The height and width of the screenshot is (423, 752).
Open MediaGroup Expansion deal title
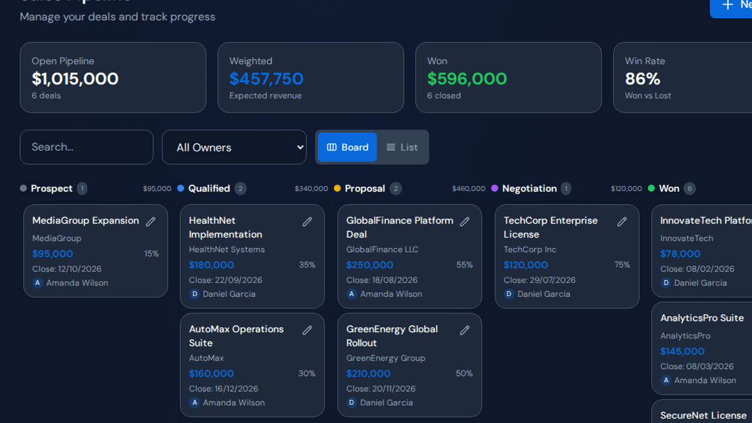(85, 221)
